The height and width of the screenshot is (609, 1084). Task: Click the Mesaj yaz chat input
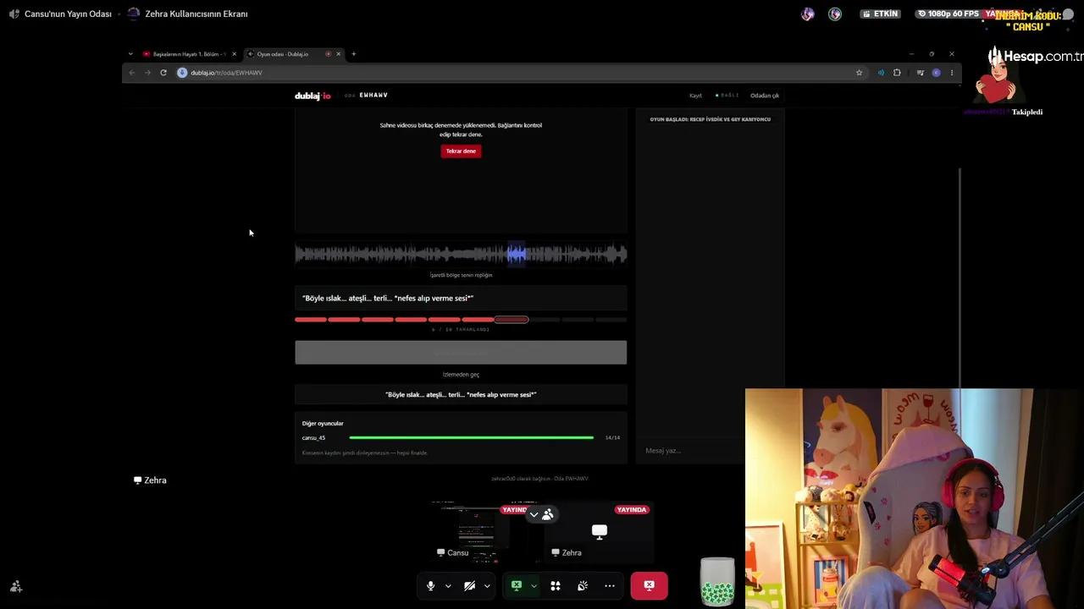click(692, 451)
